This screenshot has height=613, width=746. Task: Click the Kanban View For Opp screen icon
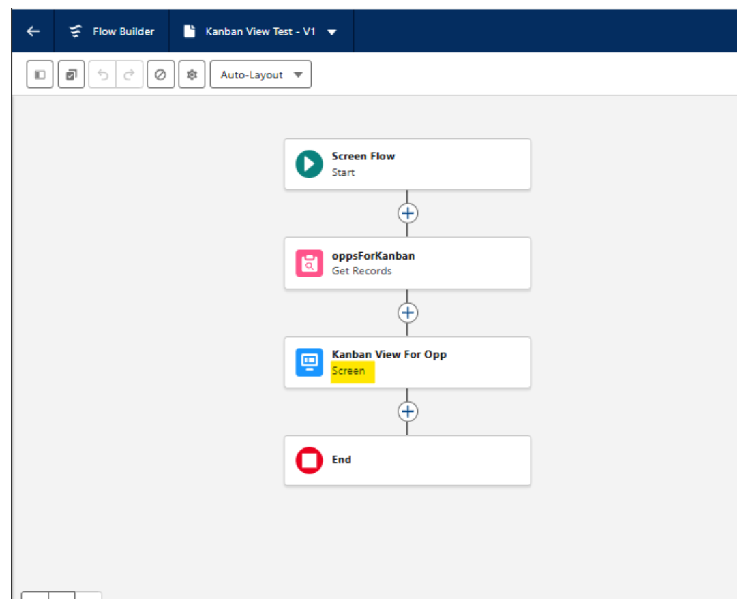coord(308,362)
